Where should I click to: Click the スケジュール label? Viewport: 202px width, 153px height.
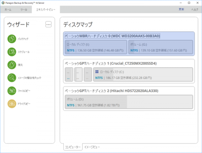tap(24, 52)
